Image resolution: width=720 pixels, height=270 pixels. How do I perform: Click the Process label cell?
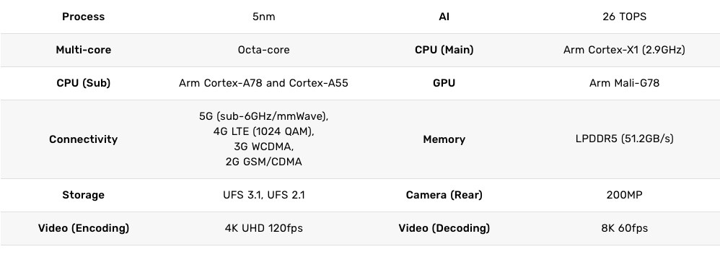(83, 17)
